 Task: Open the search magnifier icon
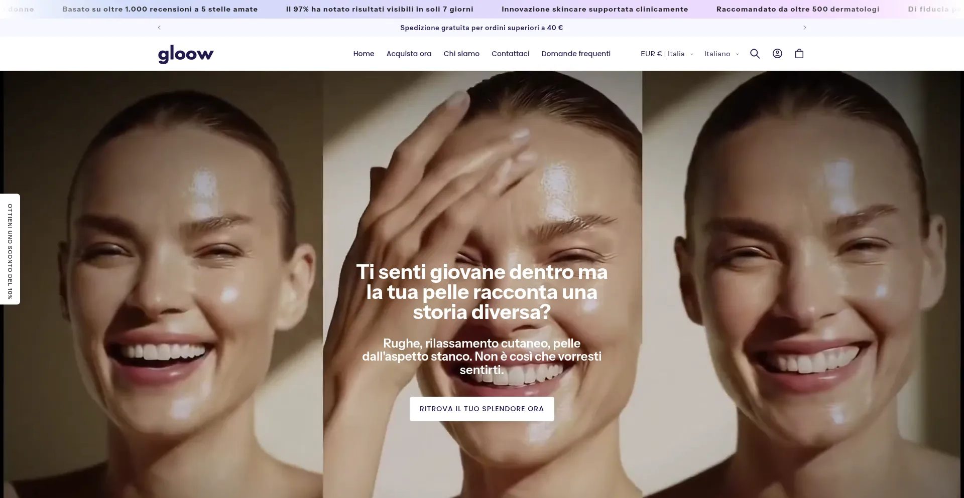pyautogui.click(x=755, y=54)
